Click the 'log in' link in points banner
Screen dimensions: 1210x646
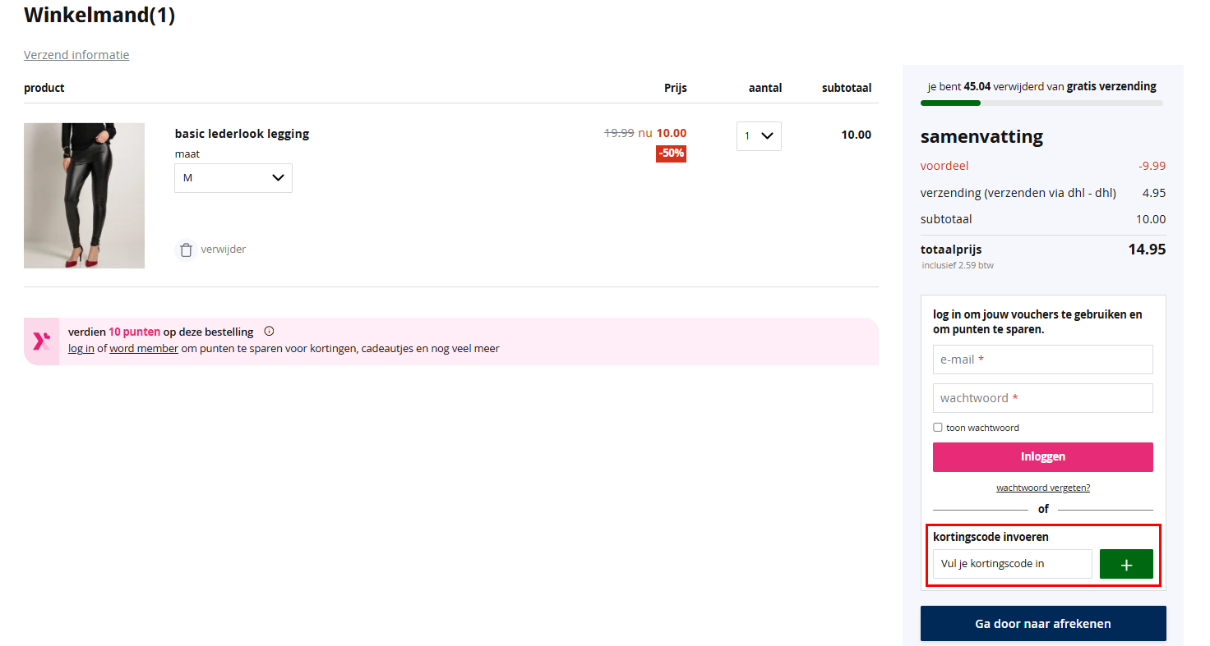(81, 348)
